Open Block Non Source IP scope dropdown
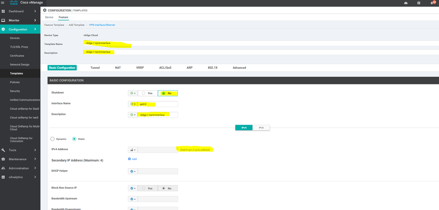The width and height of the screenshot is (439, 210). 133,188
